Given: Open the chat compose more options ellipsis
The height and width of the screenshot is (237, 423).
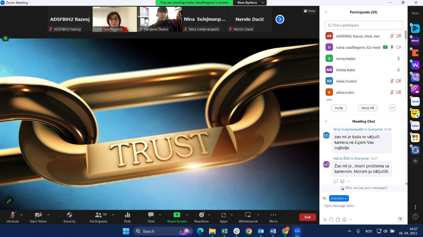Looking at the screenshot, I should [x=351, y=220].
